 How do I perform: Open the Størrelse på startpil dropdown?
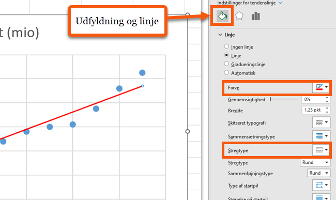[321, 197]
